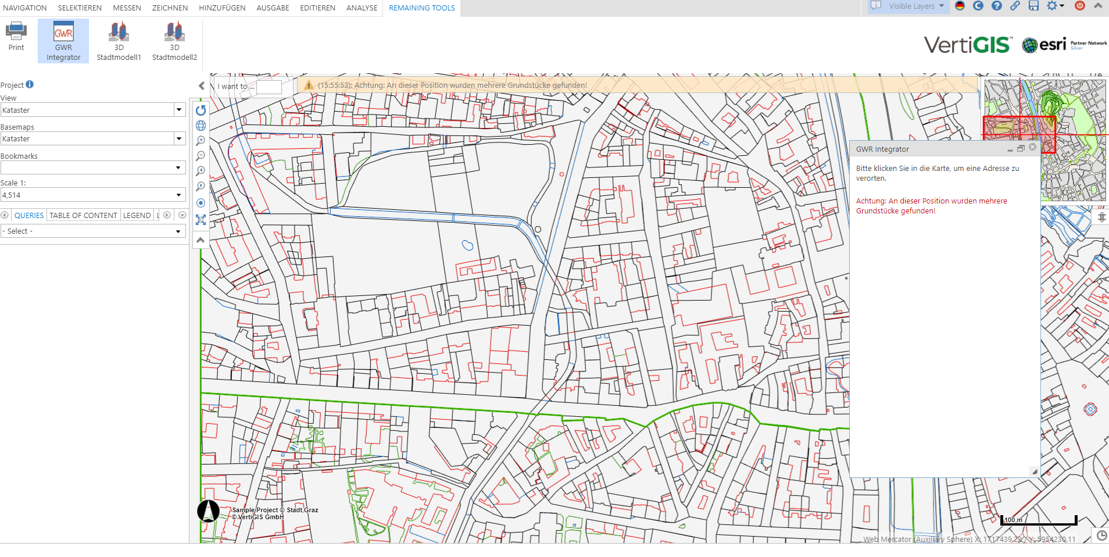Screen dimensions: 1109x557
Task: Zoom to full extent with the globe icon
Action: click(x=201, y=126)
